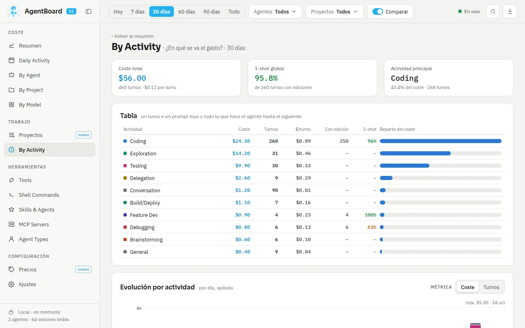Click the V2 version badge

71,11
